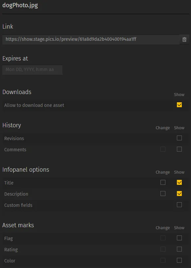Click the Allow to download one asset label
Image resolution: width=191 pixels, height=268 pixels.
click(34, 105)
